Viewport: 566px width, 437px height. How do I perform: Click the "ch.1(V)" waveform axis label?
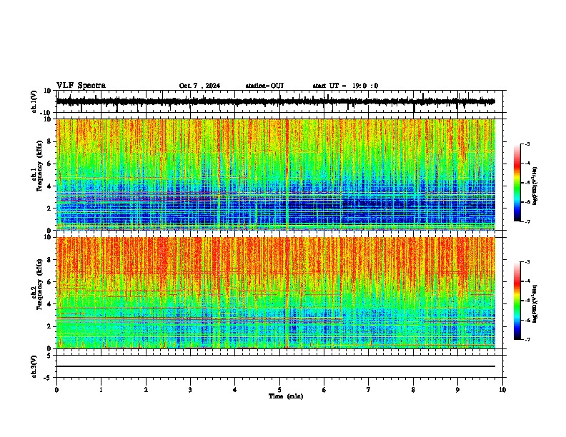pyautogui.click(x=34, y=101)
